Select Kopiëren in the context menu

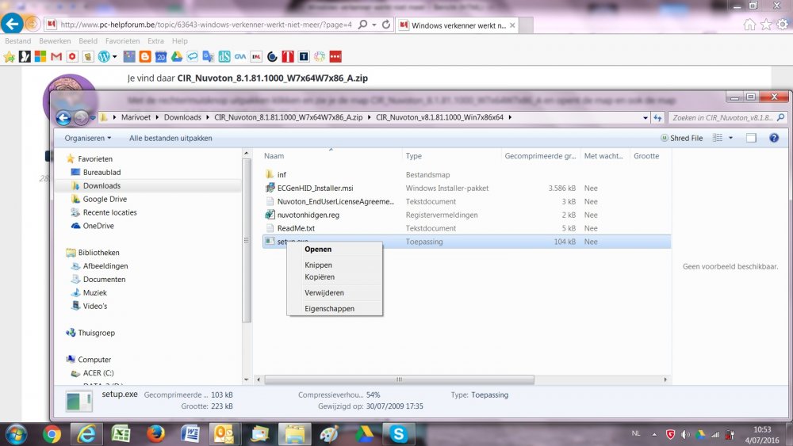[335, 276]
